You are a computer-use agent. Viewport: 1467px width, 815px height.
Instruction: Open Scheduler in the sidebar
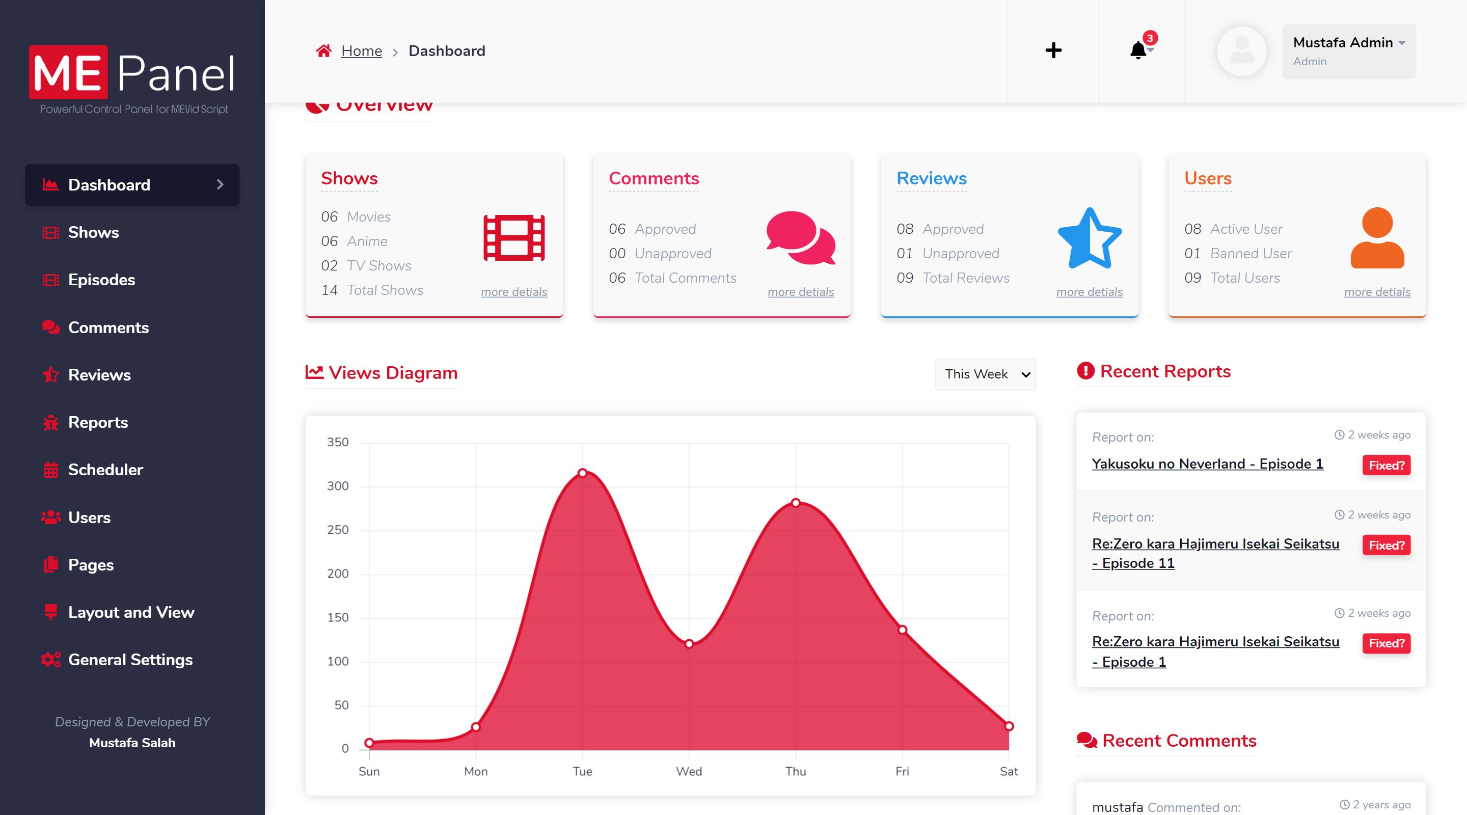coord(105,469)
